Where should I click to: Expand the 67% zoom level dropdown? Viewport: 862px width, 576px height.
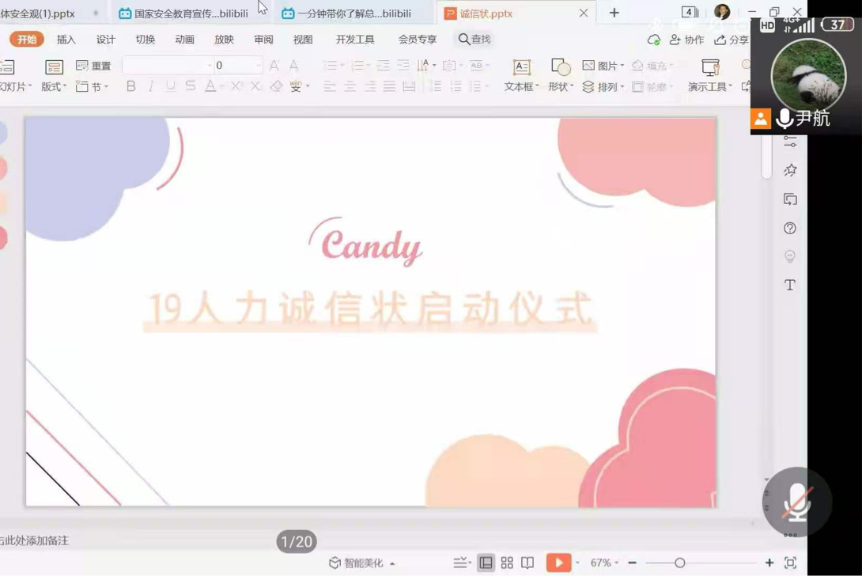605,563
